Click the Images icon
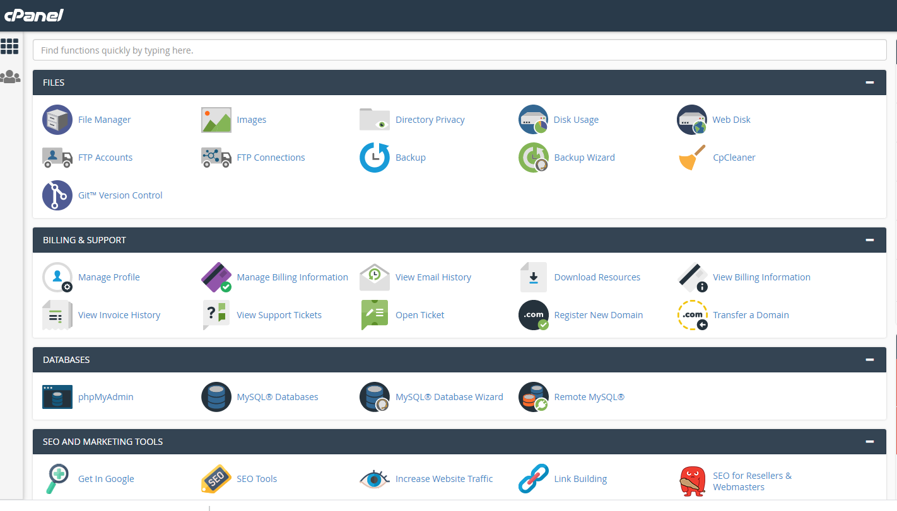Screen dimensions: 897x511 216,120
